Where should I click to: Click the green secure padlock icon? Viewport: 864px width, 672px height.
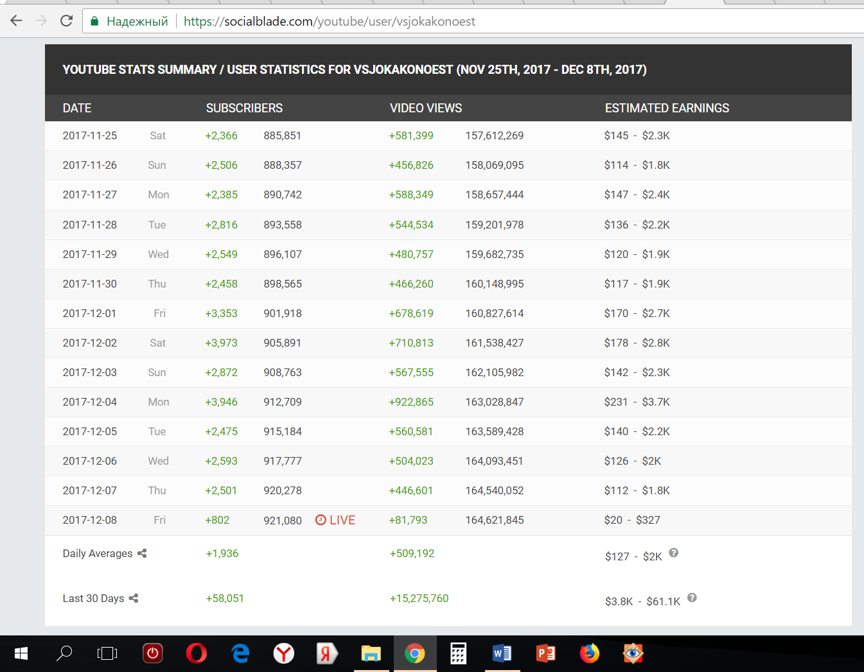pyautogui.click(x=94, y=21)
